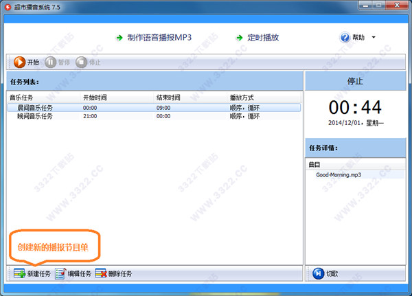Screen dimensions: 412x296
Task: Click the 21:00 start time cell
Action: [x=90, y=116]
